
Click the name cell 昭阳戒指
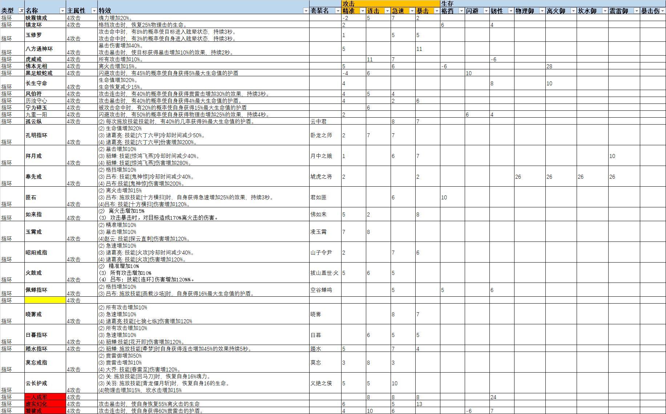click(45, 252)
